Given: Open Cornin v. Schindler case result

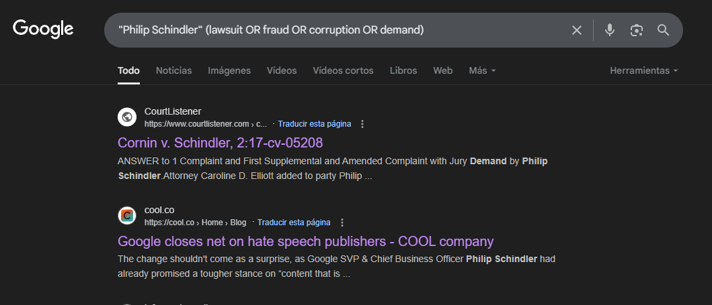Looking at the screenshot, I should click(221, 143).
